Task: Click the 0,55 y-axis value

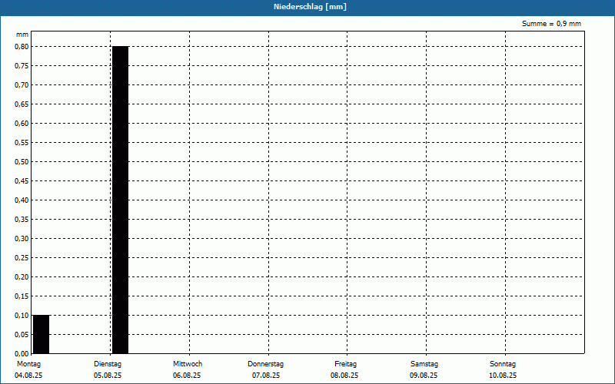Action: [x=22, y=143]
